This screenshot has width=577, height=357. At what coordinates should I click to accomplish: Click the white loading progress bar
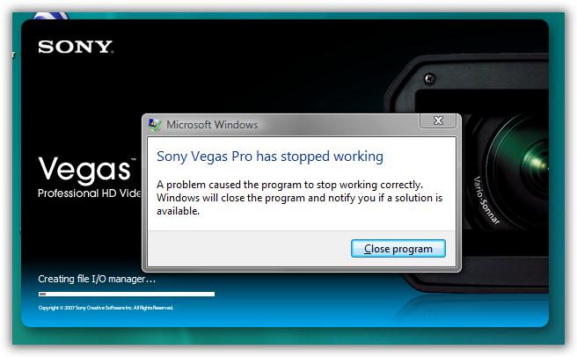coord(127,294)
